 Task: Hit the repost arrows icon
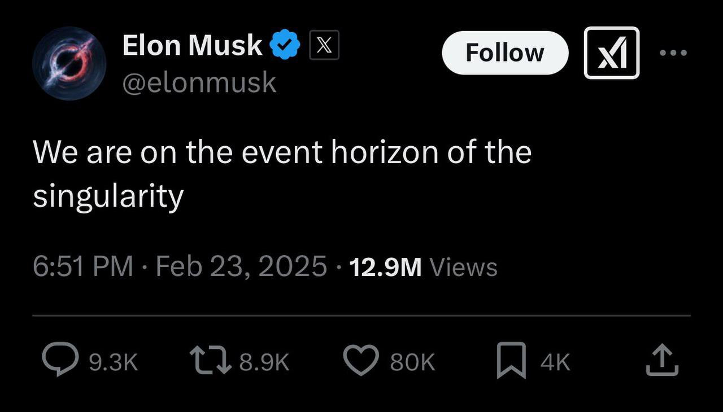coord(211,361)
